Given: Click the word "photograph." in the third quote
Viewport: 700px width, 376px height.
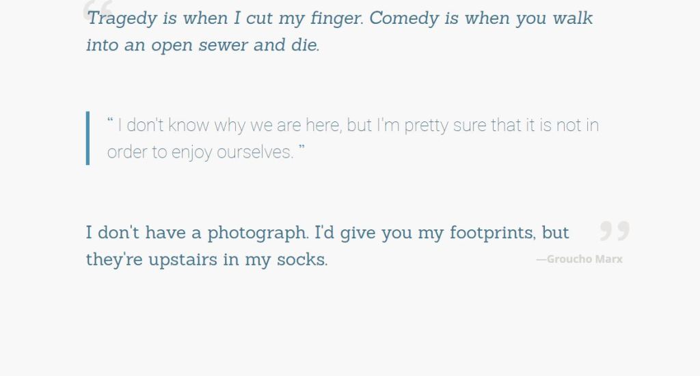Looking at the screenshot, I should [258, 233].
